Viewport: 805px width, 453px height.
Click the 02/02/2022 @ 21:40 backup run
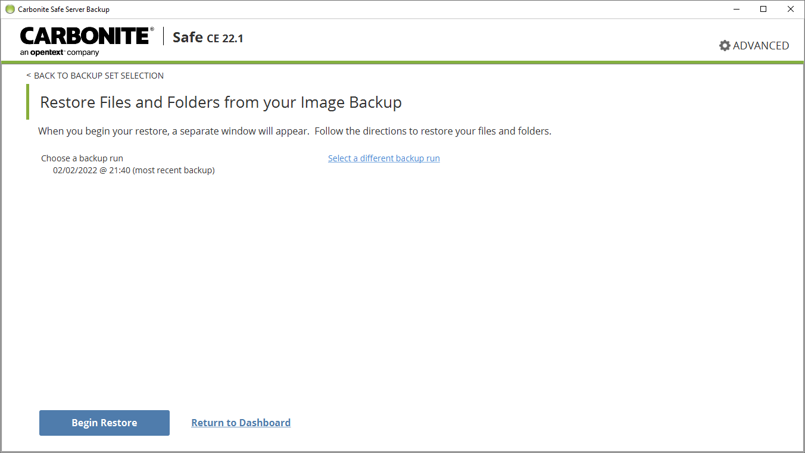(133, 170)
